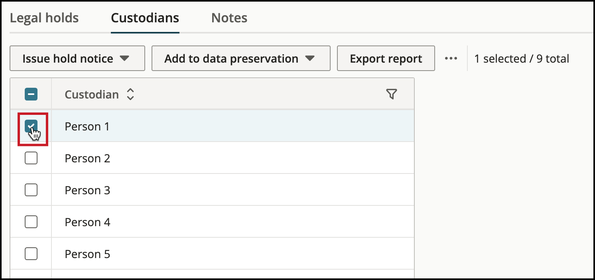Image resolution: width=595 pixels, height=280 pixels.
Task: Click the Export report button
Action: 386,59
